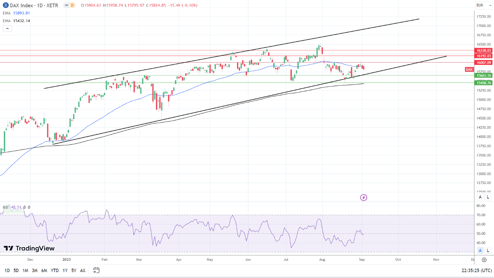Viewport: 494px width, 278px height.
Task: Open the go-to-date calendar icon
Action: click(x=96, y=270)
